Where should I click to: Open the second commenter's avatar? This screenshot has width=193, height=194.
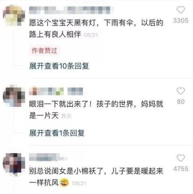tap(14, 96)
